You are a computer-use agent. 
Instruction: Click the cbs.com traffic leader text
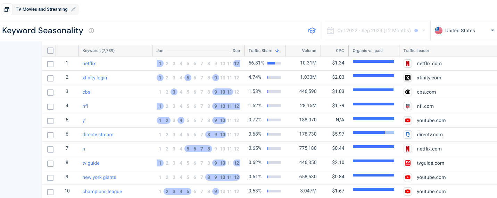point(426,92)
